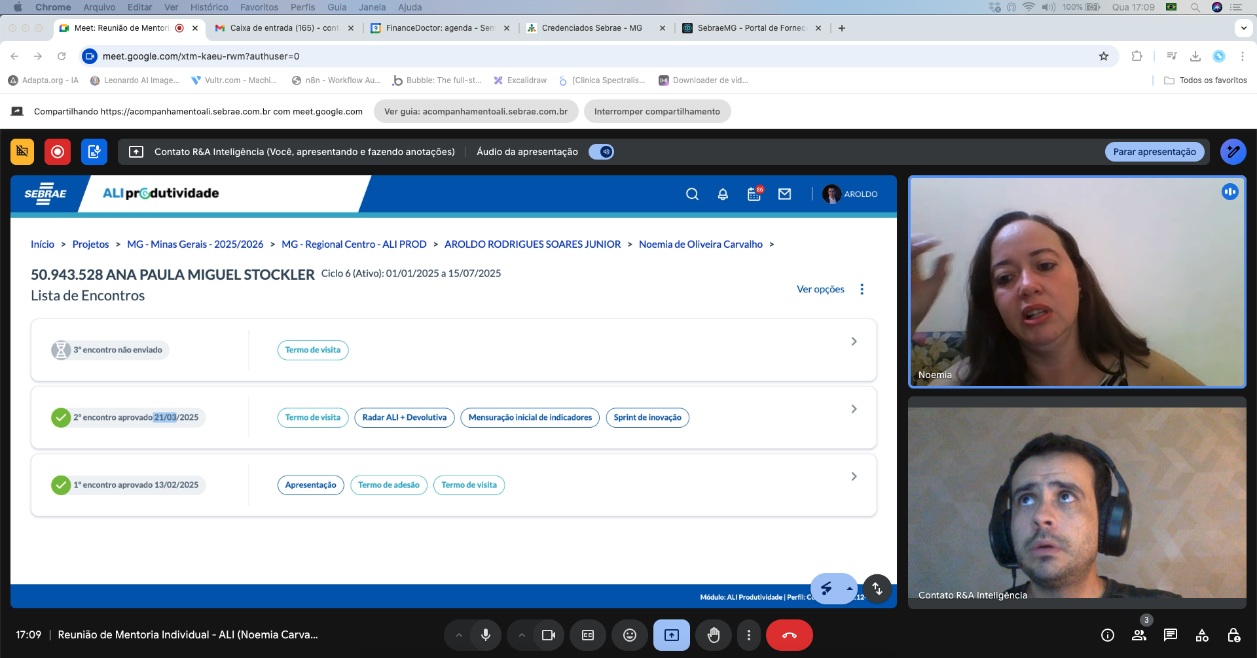1257x658 pixels.
Task: Raise hand in the meeting
Action: (x=714, y=635)
